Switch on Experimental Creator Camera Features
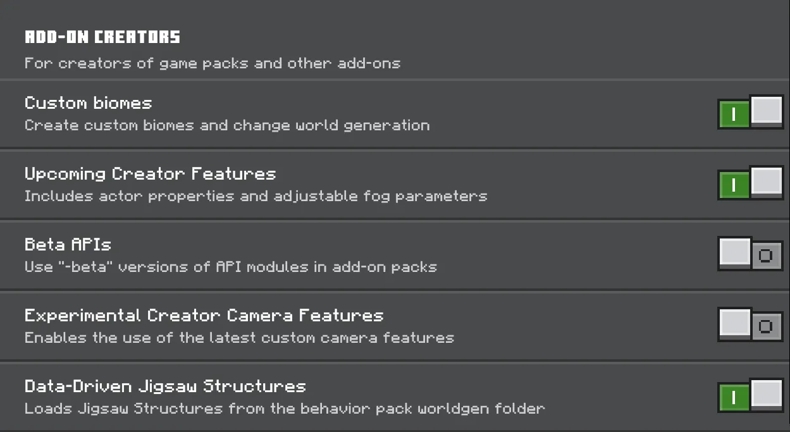 coord(751,325)
